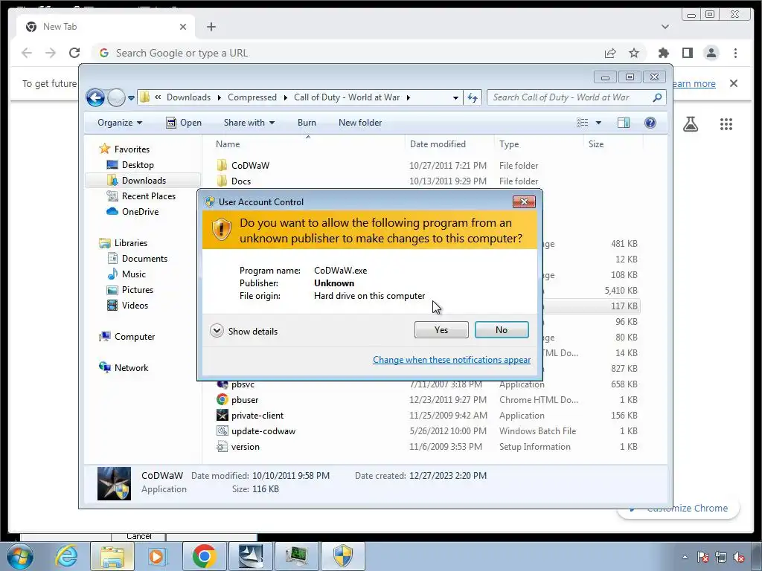Sort by Type column header
The image size is (762, 571).
tap(539, 143)
